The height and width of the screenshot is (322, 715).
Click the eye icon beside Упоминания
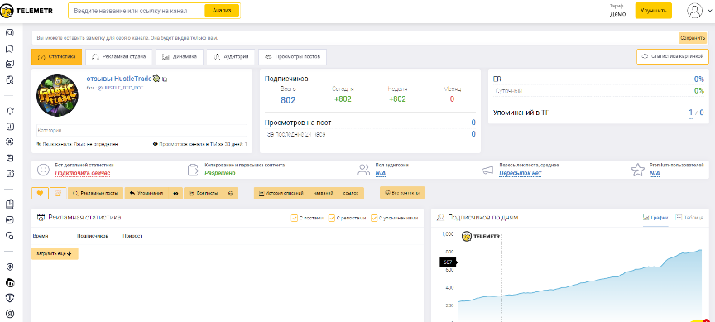pos(175,194)
